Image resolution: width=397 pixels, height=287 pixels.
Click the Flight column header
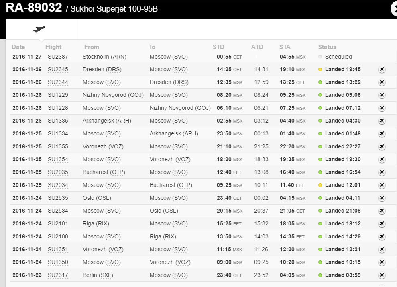pos(53,47)
